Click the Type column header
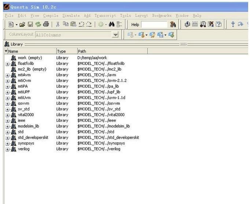This screenshot has width=250, height=204. pos(67,51)
